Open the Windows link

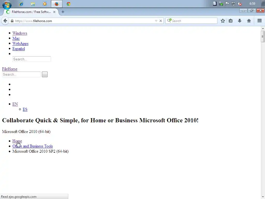point(20,33)
